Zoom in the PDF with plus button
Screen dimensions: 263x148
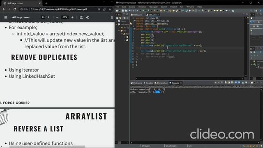pyautogui.click(x=72, y=17)
